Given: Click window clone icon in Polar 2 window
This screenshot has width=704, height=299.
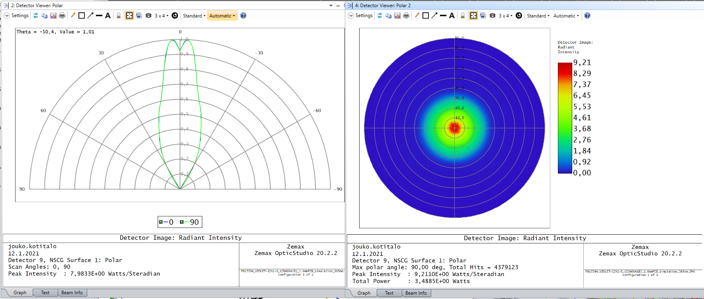Looking at the screenshot, I should (x=483, y=15).
